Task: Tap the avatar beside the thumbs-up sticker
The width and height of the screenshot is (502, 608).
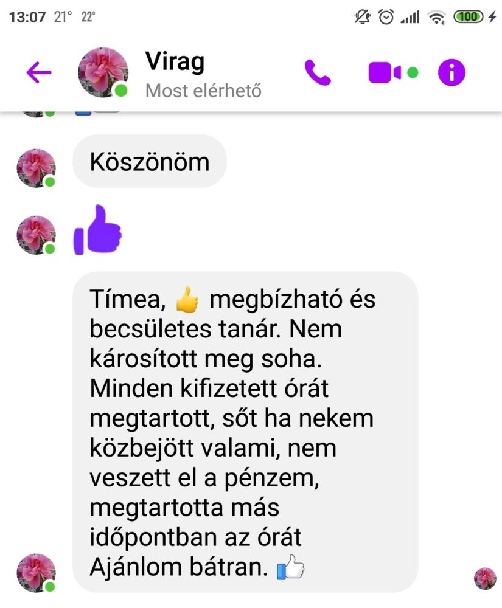Action: pos(36,235)
